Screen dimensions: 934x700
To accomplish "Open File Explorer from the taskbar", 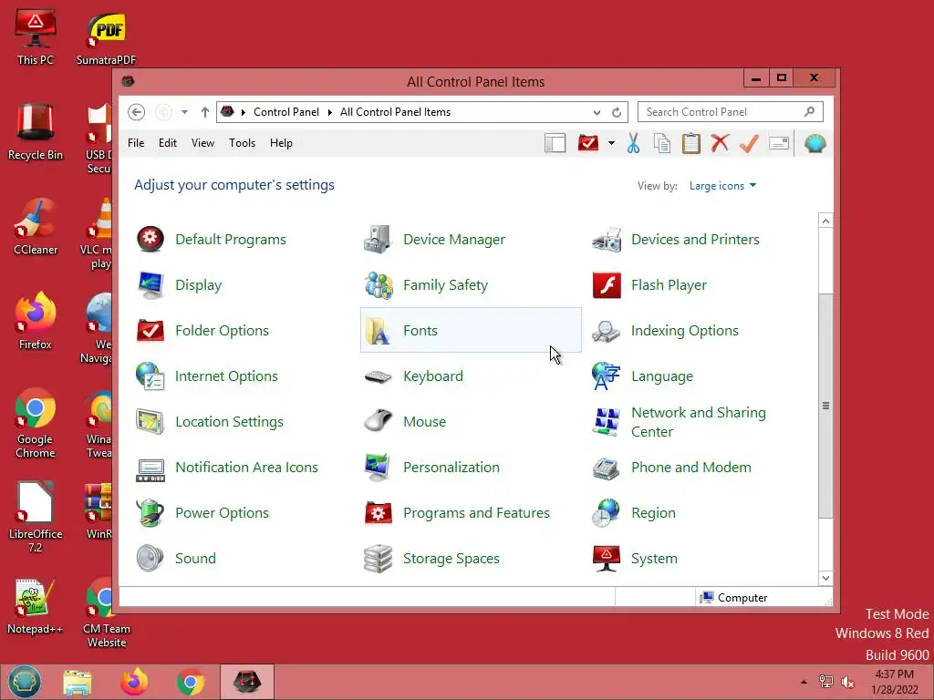I will coord(78,682).
